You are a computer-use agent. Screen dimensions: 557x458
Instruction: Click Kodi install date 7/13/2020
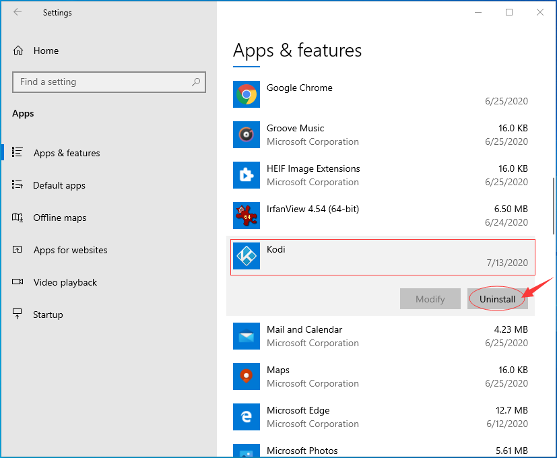click(x=507, y=263)
